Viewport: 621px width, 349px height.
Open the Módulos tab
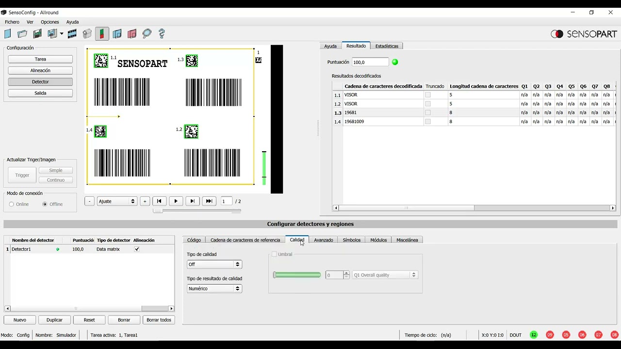pyautogui.click(x=378, y=240)
